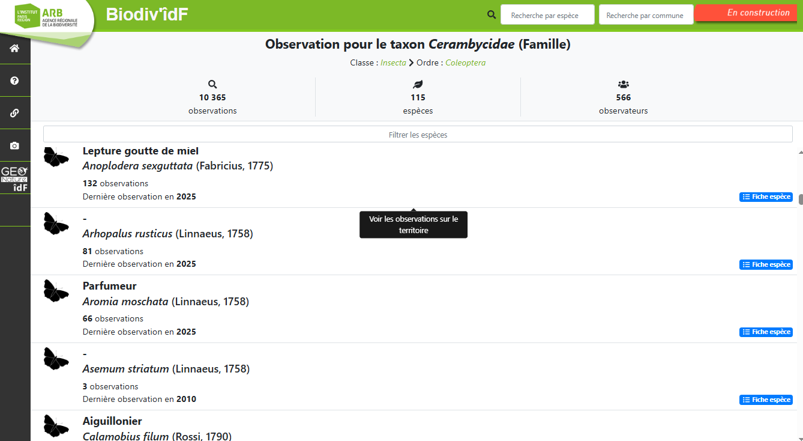
Task: Select Anoplodera sexguttata scientific name
Action: click(x=137, y=166)
